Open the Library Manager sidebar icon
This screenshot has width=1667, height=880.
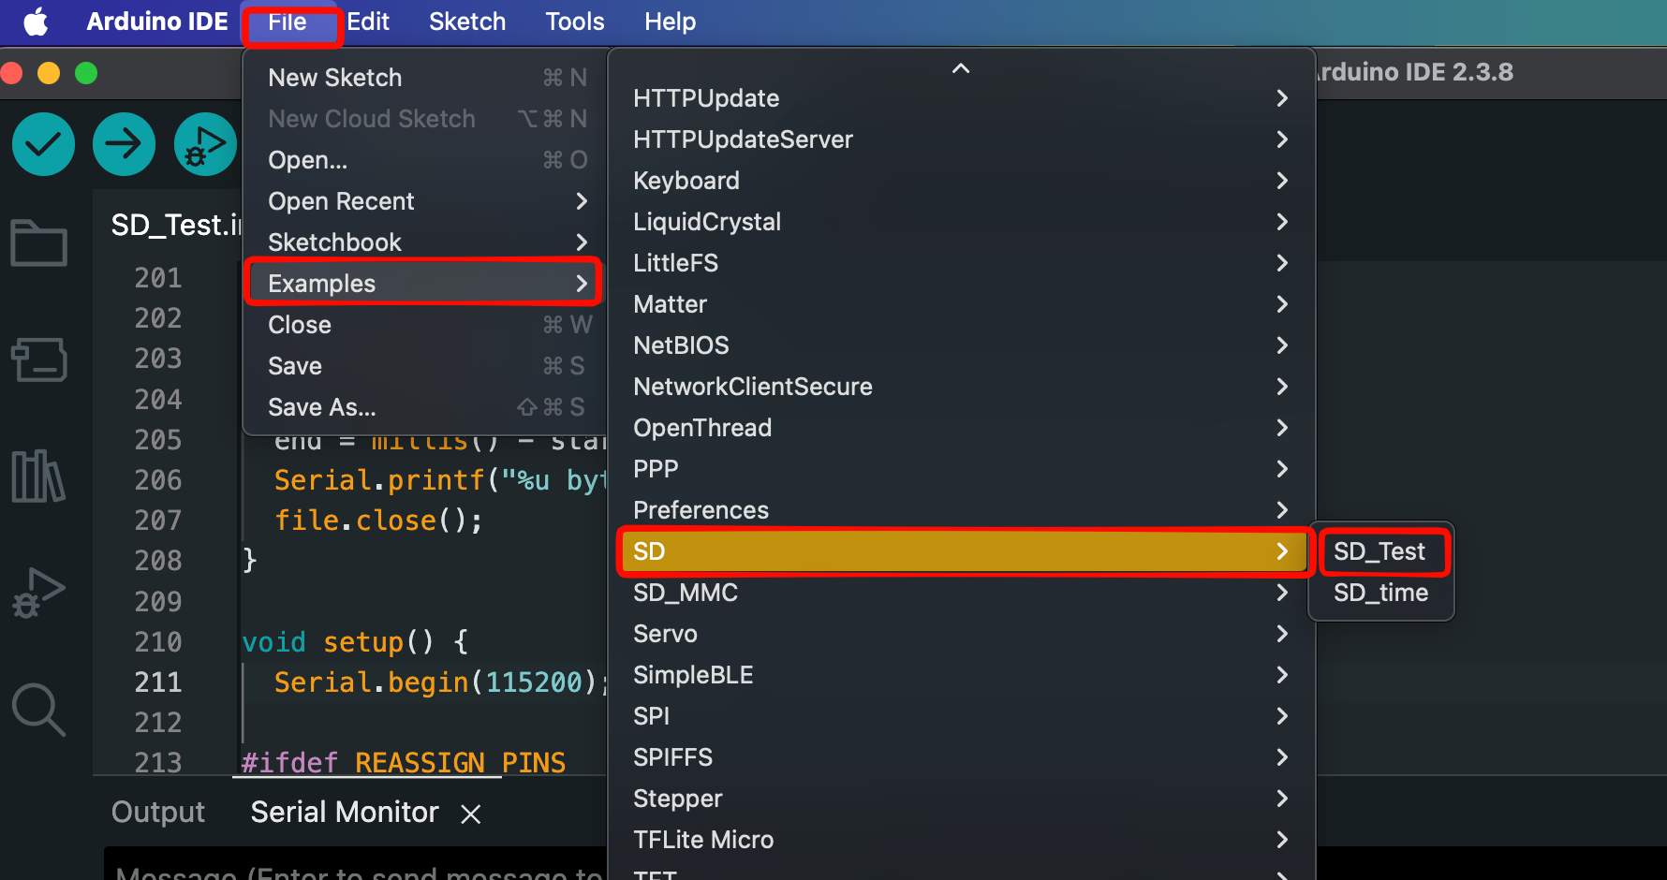coord(38,476)
